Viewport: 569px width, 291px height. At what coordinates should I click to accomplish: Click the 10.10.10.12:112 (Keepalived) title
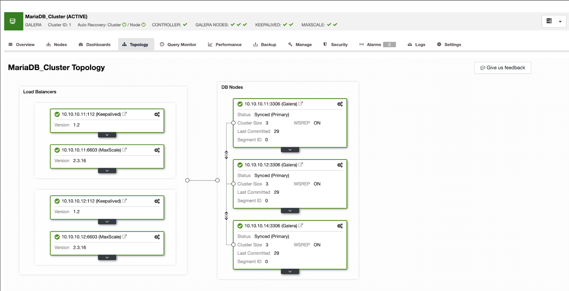click(x=91, y=201)
